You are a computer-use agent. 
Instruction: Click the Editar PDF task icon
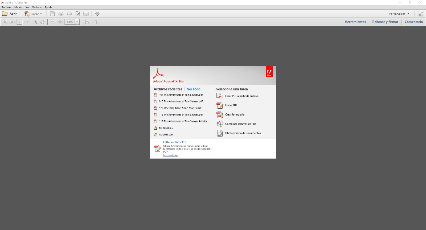pyautogui.click(x=220, y=105)
